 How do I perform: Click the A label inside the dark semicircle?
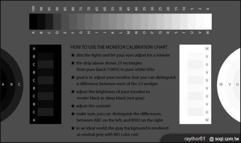point(3,84)
